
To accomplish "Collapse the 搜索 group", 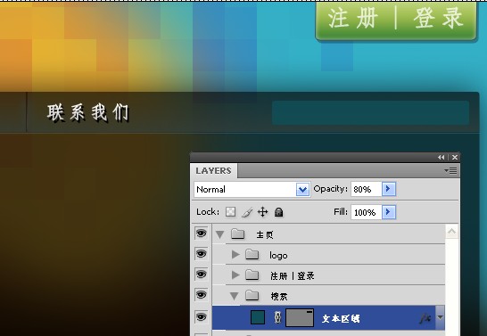I will coord(235,296).
